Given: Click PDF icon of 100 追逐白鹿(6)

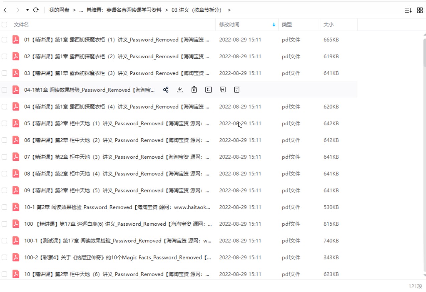Looking at the screenshot, I should 16,224.
